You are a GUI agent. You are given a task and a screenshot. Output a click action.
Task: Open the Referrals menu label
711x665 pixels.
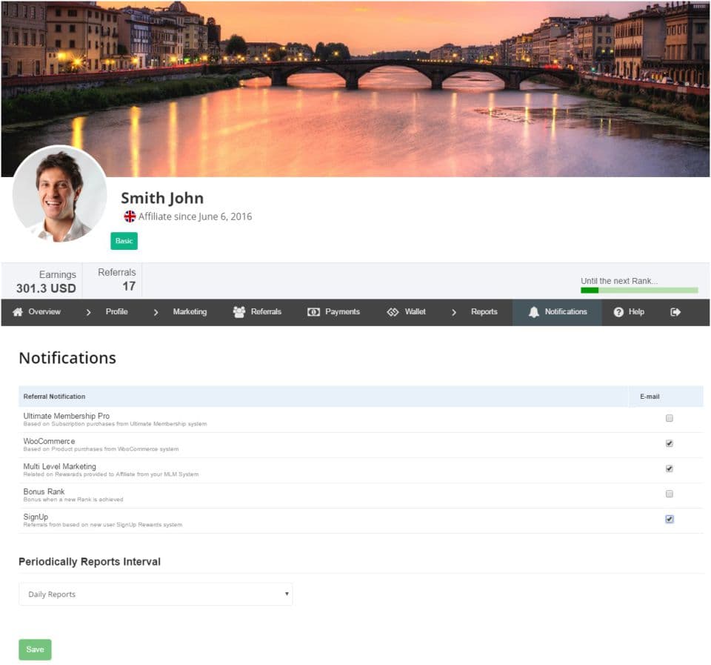coord(266,312)
